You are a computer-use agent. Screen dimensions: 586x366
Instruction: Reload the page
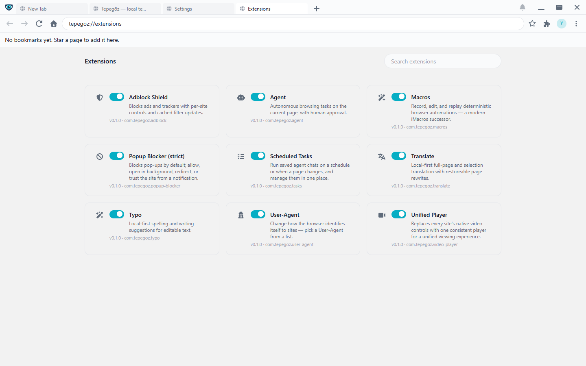(x=39, y=24)
